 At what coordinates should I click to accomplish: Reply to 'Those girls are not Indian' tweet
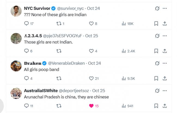coord(26,51)
